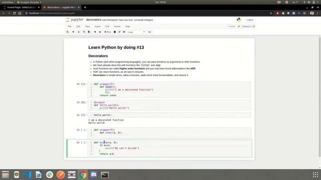Open the Insert menu in Jupyter

97,26
